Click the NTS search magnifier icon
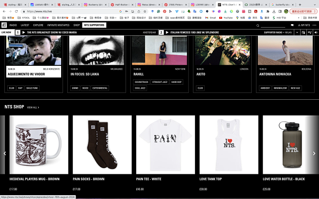The width and height of the screenshot is (319, 199). point(258,25)
